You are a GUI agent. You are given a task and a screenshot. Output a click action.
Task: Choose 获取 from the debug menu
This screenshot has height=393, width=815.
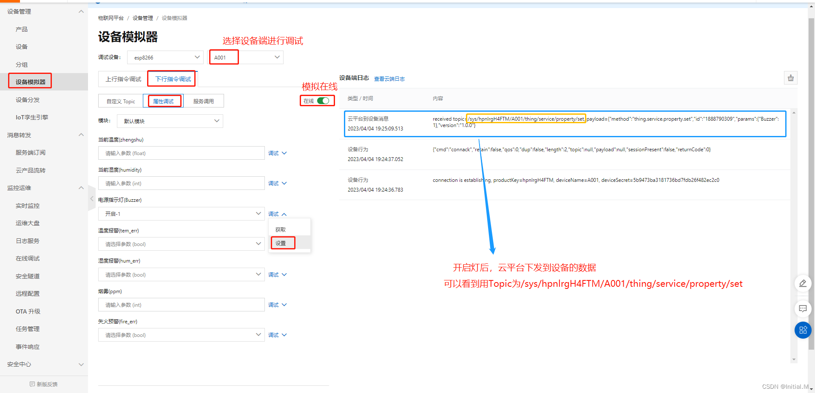[290, 229]
